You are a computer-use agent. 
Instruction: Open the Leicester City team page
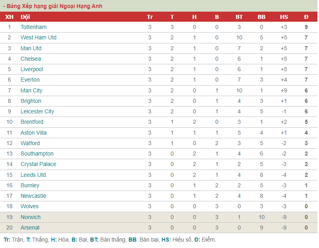(37, 112)
